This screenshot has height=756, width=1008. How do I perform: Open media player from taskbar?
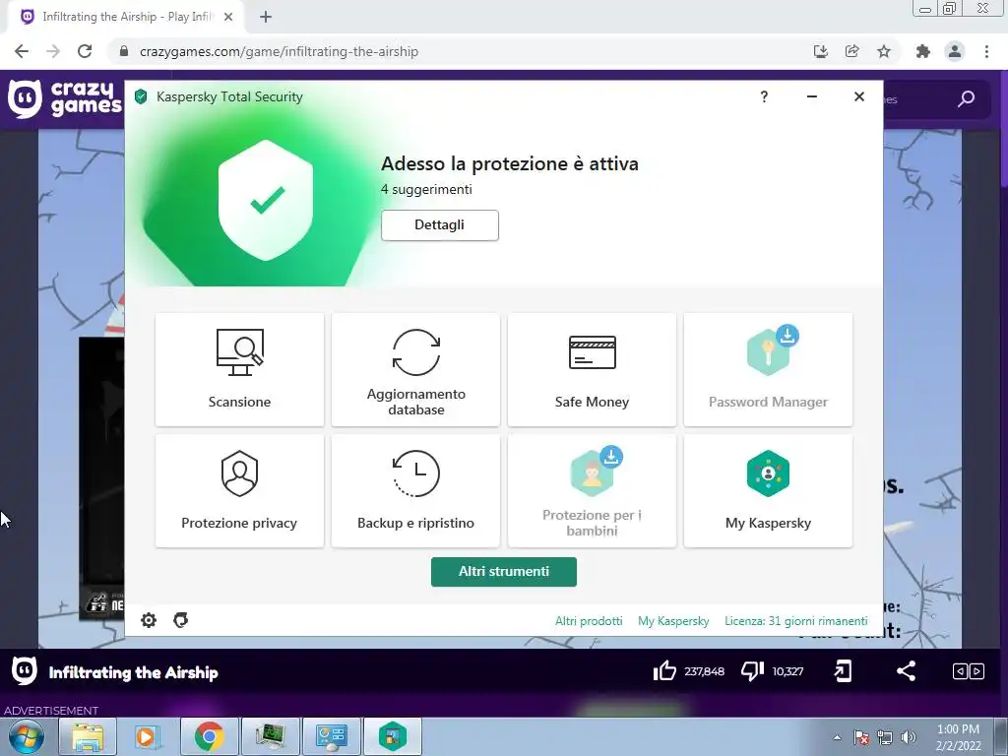tap(148, 736)
